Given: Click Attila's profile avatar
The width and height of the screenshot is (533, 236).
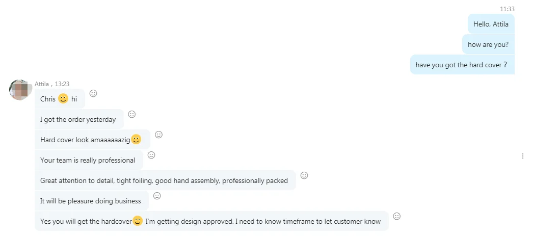Looking at the screenshot, I should pyautogui.click(x=21, y=90).
